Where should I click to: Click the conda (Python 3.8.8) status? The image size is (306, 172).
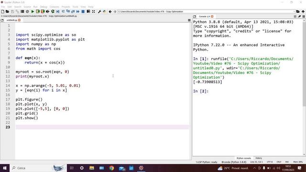click(x=234, y=162)
